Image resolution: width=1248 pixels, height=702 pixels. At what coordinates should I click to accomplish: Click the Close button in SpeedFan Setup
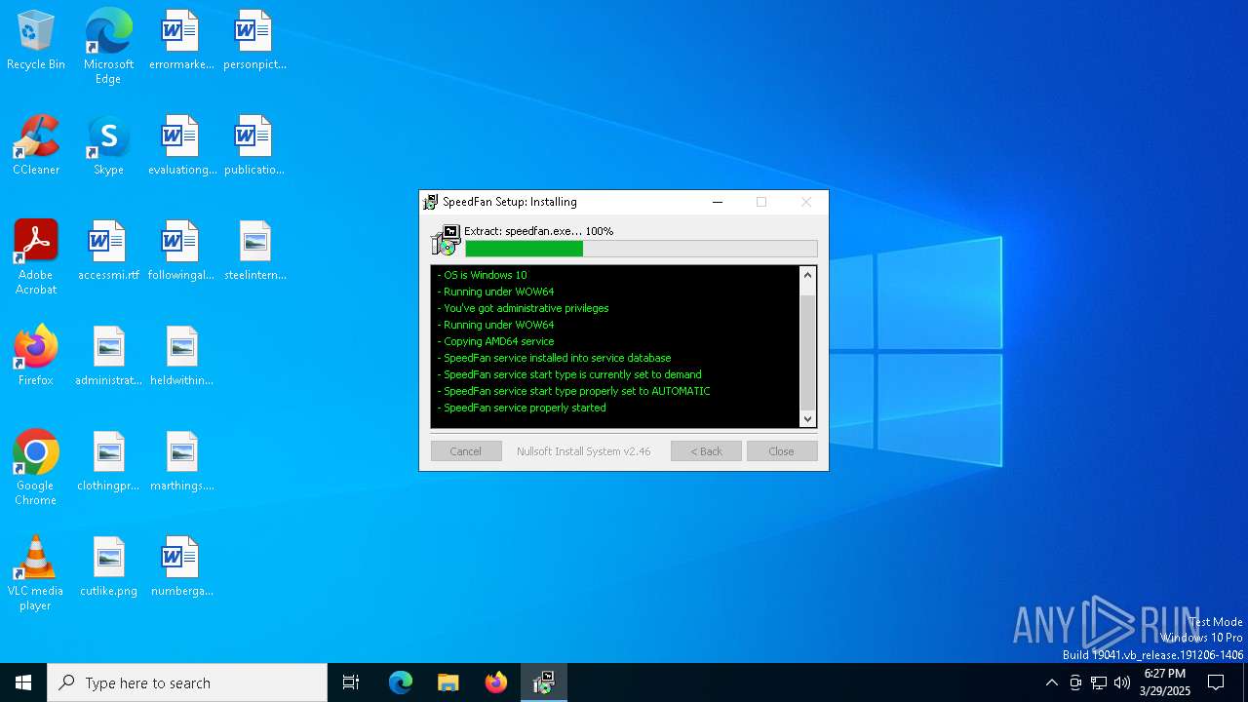[x=782, y=451]
